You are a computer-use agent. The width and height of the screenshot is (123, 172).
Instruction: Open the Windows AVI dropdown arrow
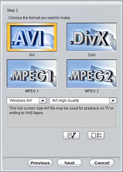point(43,101)
